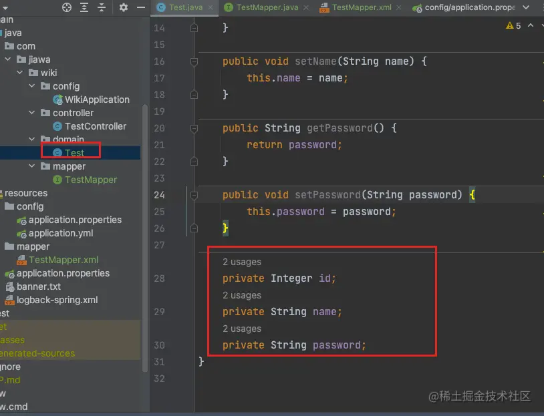
Task: Fold the setPassword method at line 24
Action: click(194, 195)
